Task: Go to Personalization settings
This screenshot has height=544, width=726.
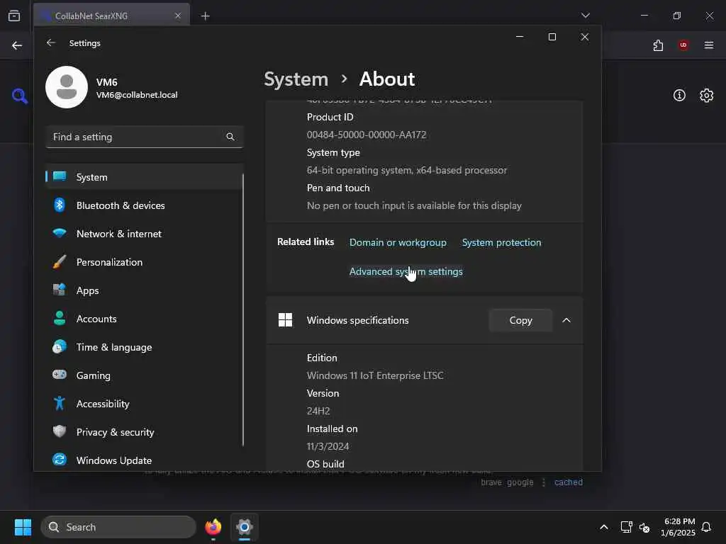Action: [145, 262]
